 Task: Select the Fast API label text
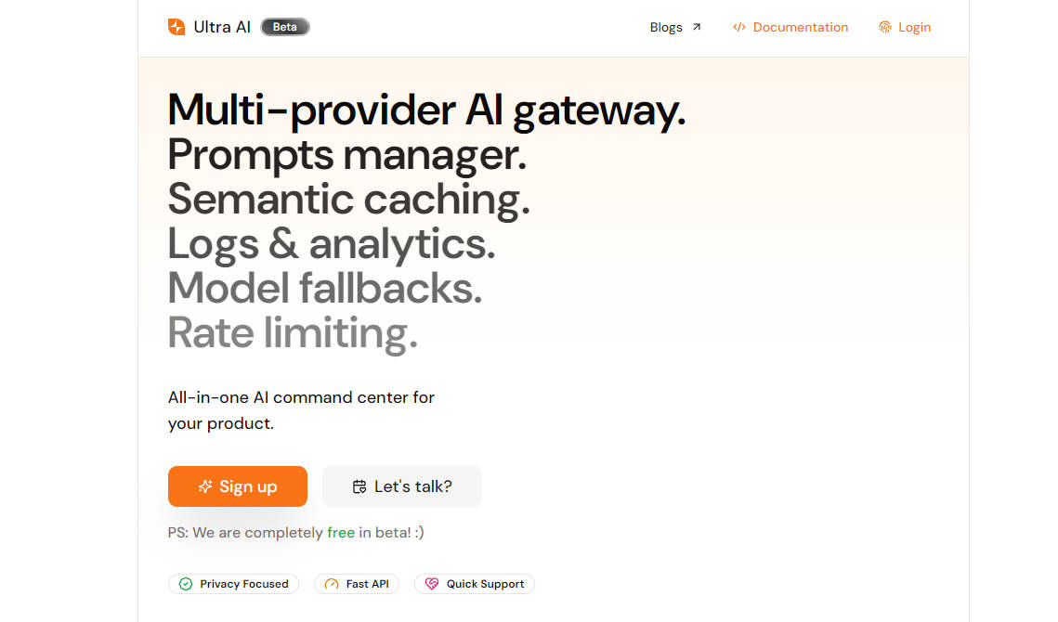[367, 584]
